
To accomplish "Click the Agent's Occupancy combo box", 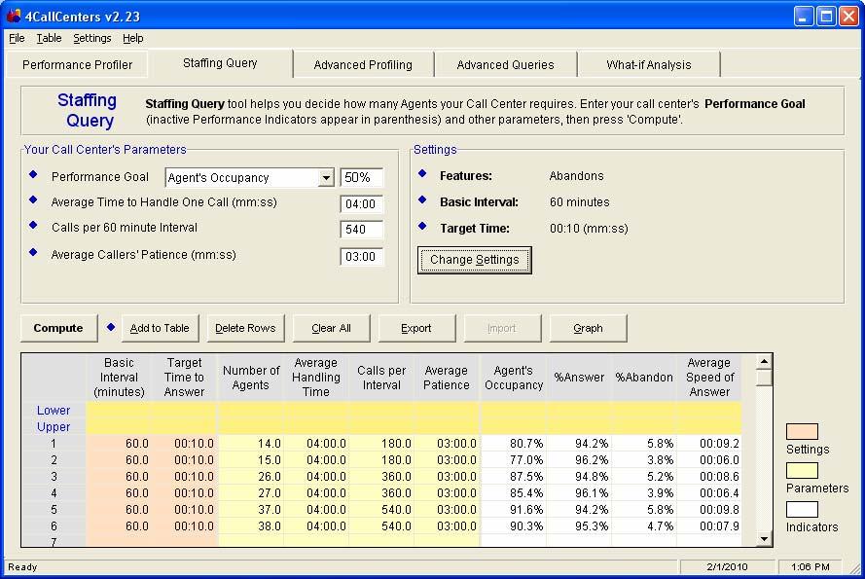I will click(249, 178).
